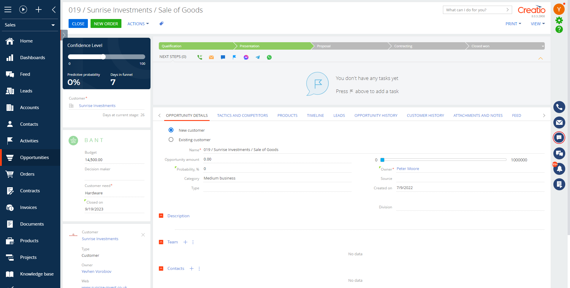Switch to Tactics and Competitors tab
The height and width of the screenshot is (288, 570).
[242, 116]
